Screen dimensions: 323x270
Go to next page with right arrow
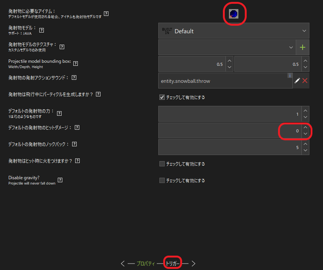click(193, 264)
